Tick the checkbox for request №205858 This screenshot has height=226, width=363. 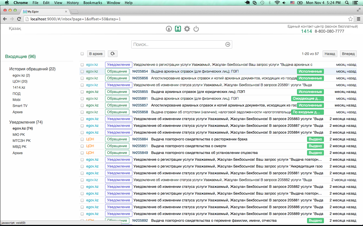pyautogui.click(x=82, y=112)
